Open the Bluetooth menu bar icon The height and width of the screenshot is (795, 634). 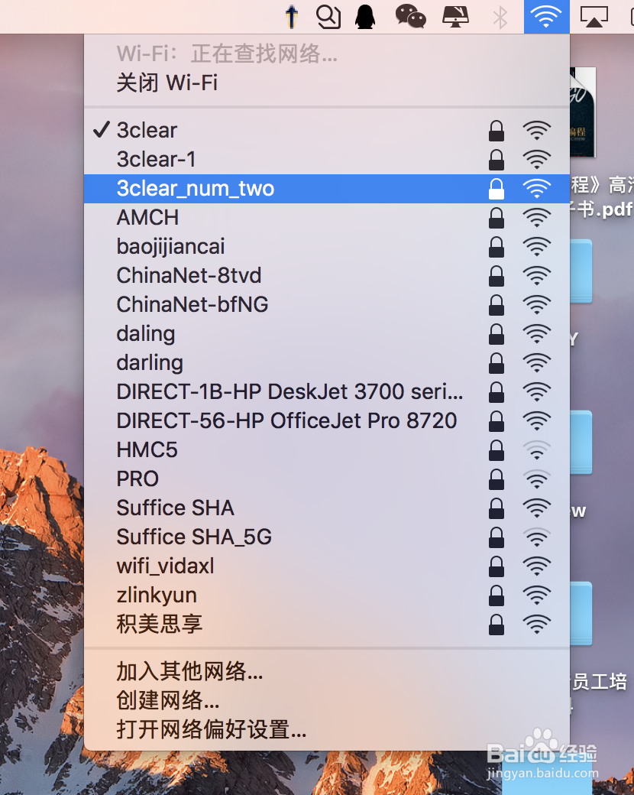coord(500,18)
